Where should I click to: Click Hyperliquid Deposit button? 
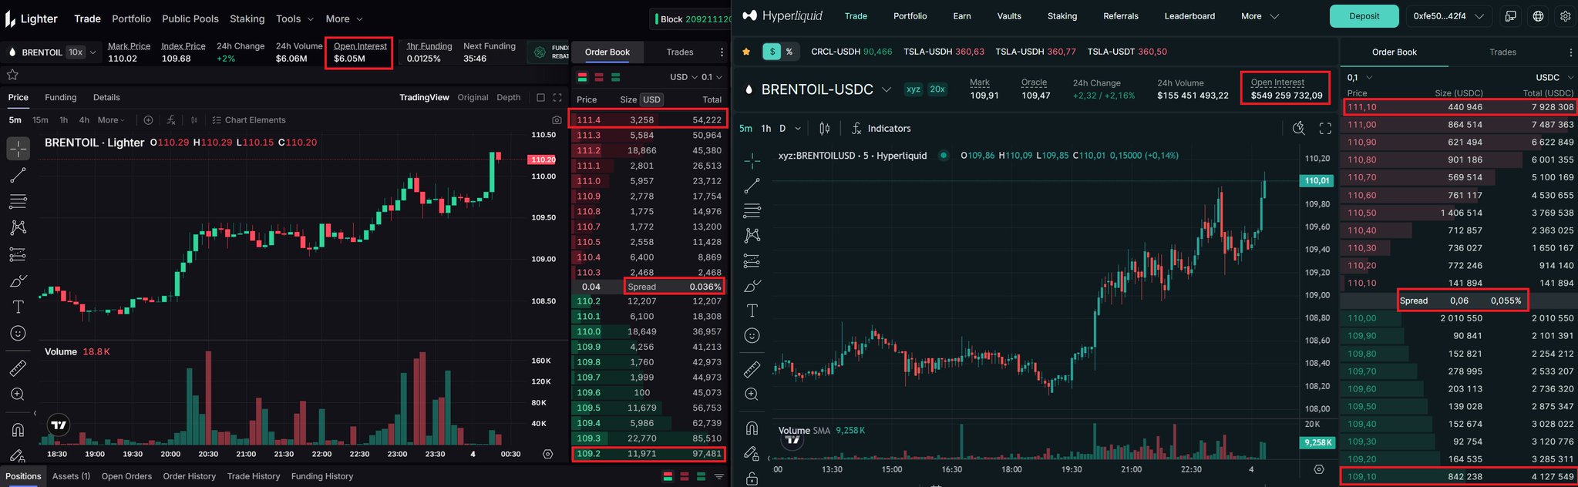tap(1364, 16)
